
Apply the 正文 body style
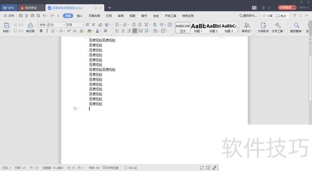(183, 28)
